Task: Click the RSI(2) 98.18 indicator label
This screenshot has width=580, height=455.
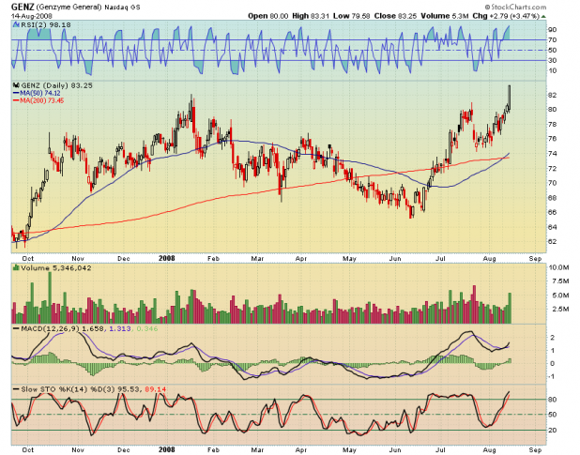Action: point(46,24)
